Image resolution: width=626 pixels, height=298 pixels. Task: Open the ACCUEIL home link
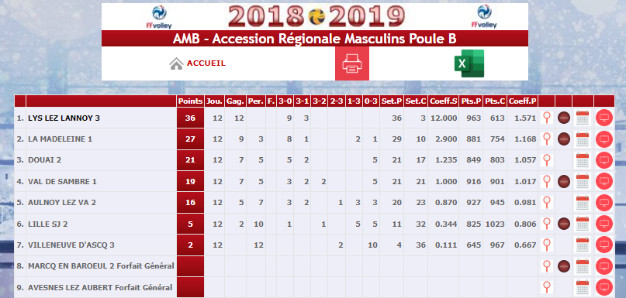pyautogui.click(x=206, y=63)
